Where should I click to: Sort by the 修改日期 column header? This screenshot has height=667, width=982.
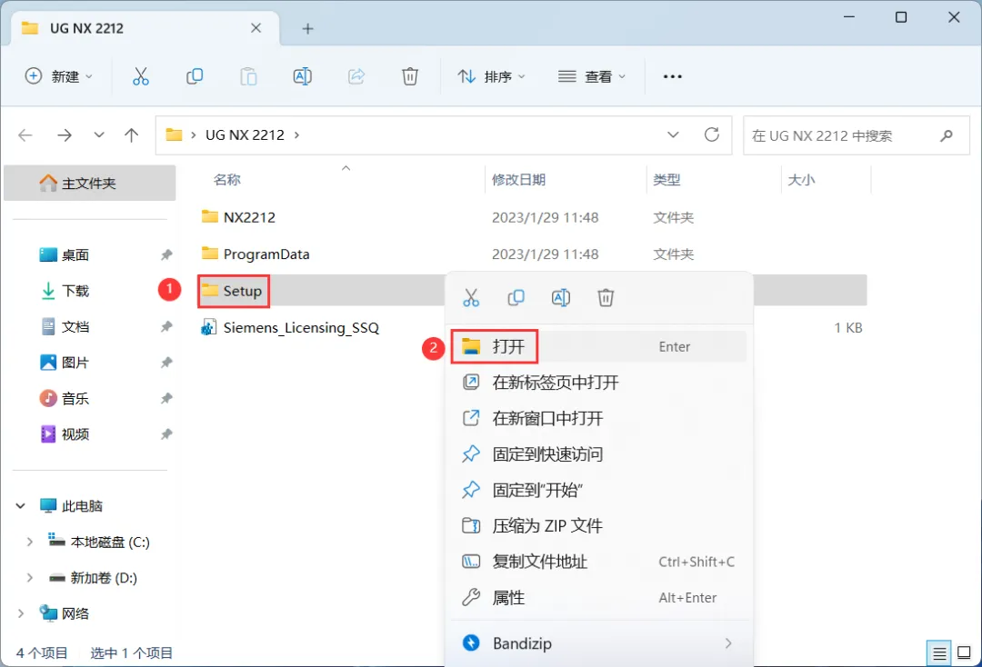[518, 180]
